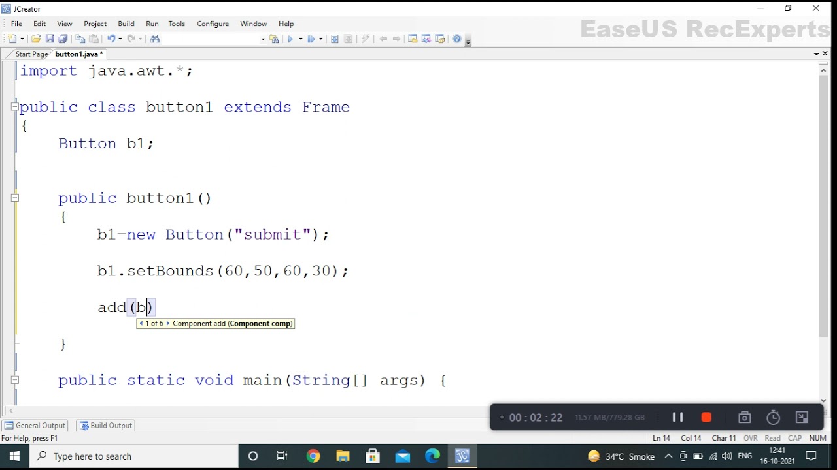Click the taskbar search box
837x470 pixels.
[x=134, y=456]
